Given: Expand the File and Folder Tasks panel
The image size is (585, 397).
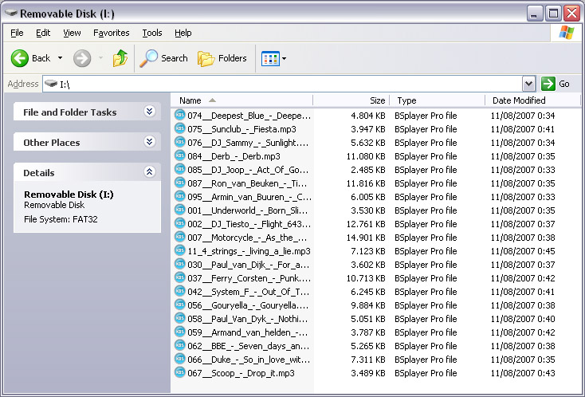Looking at the screenshot, I should pyautogui.click(x=149, y=112).
